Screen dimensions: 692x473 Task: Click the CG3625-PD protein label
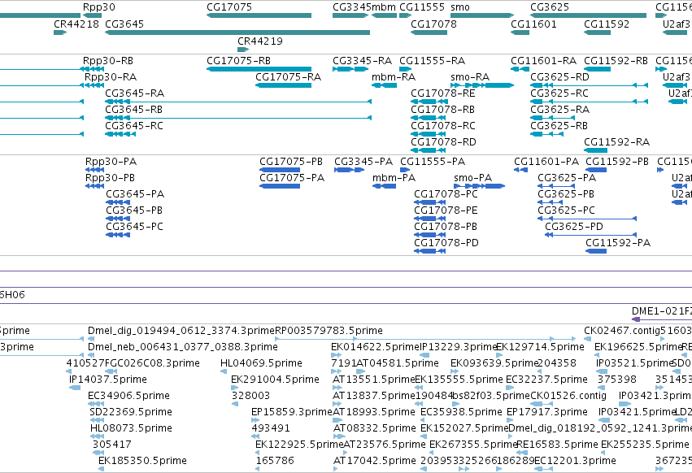point(574,227)
